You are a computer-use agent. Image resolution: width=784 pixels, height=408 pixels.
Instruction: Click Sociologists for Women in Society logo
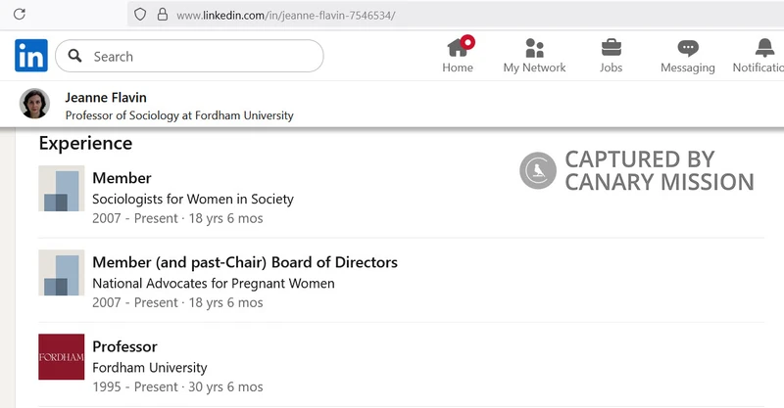tap(62, 188)
